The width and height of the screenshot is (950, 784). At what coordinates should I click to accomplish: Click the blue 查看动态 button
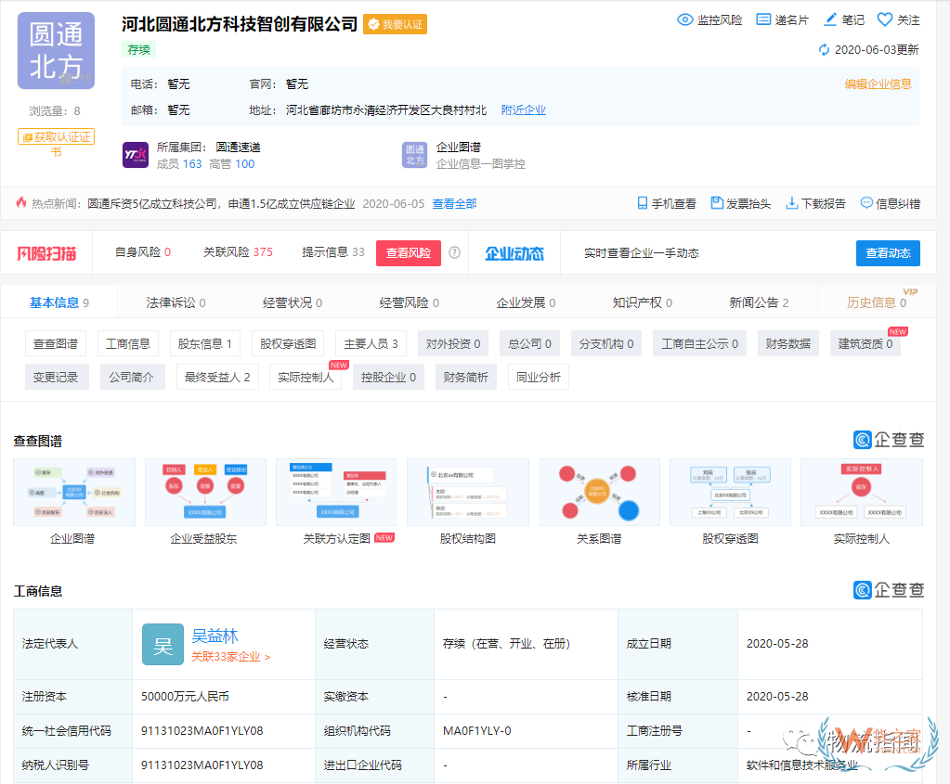coord(888,253)
